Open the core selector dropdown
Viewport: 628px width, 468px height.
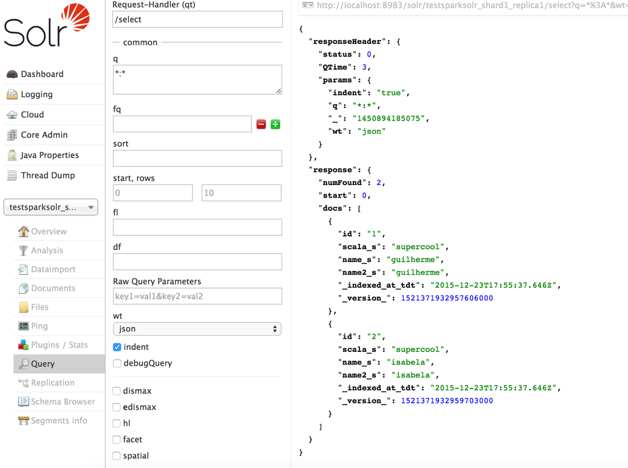pos(50,206)
